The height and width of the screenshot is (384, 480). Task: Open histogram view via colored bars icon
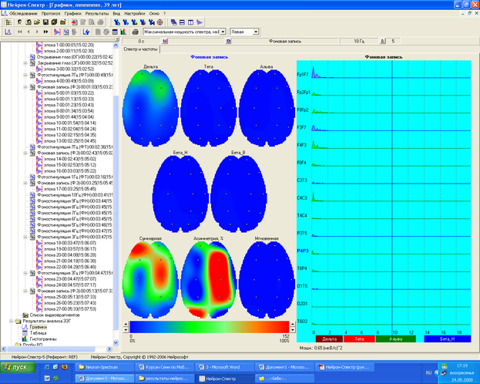[123, 32]
